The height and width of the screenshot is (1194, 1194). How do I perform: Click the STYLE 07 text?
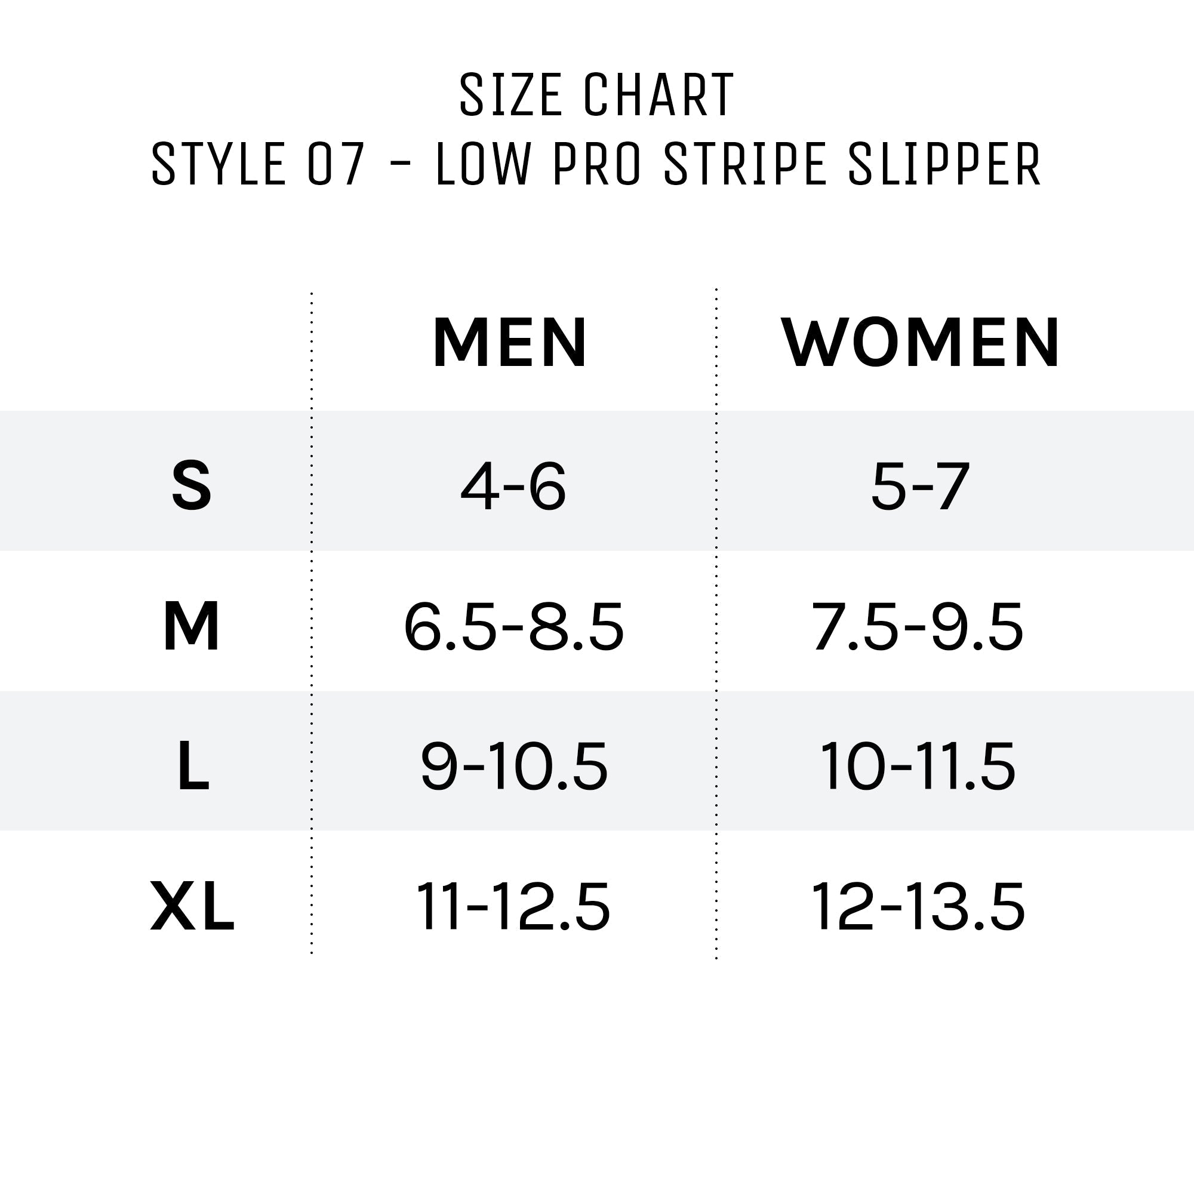pos(258,164)
